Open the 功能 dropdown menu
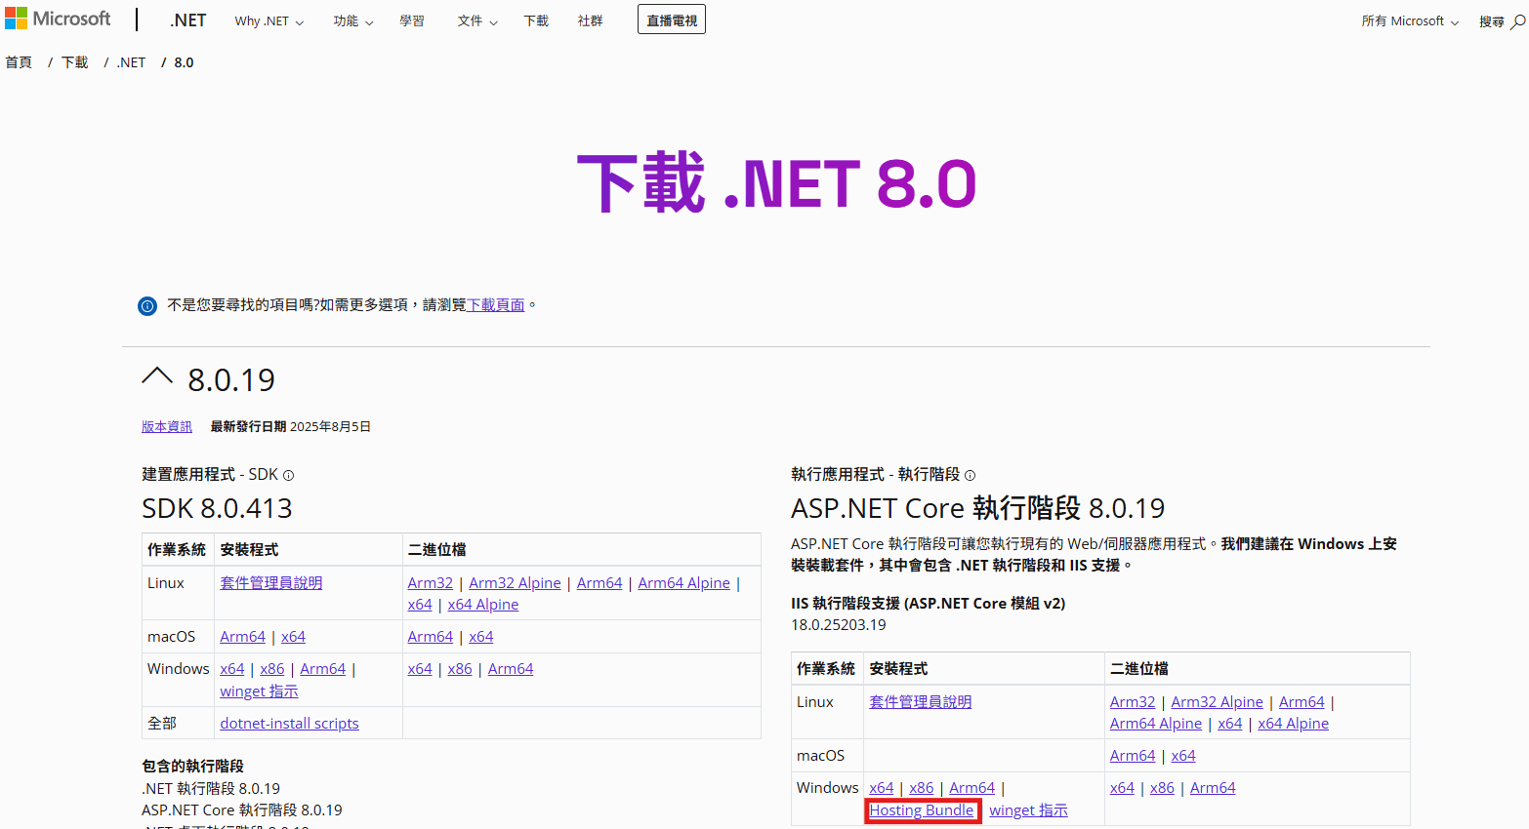This screenshot has width=1529, height=829. [352, 21]
